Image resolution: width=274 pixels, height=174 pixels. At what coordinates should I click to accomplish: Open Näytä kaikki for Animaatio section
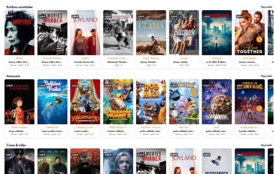(266, 76)
